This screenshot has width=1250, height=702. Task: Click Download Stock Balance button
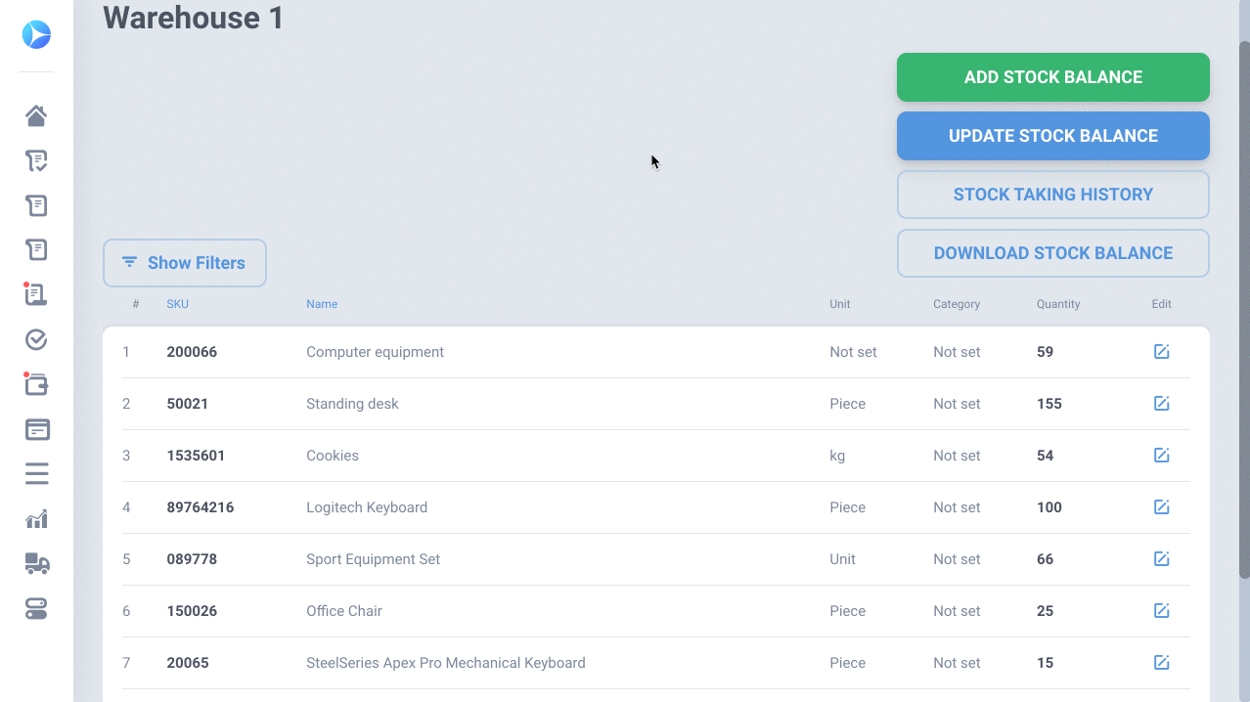tap(1053, 253)
